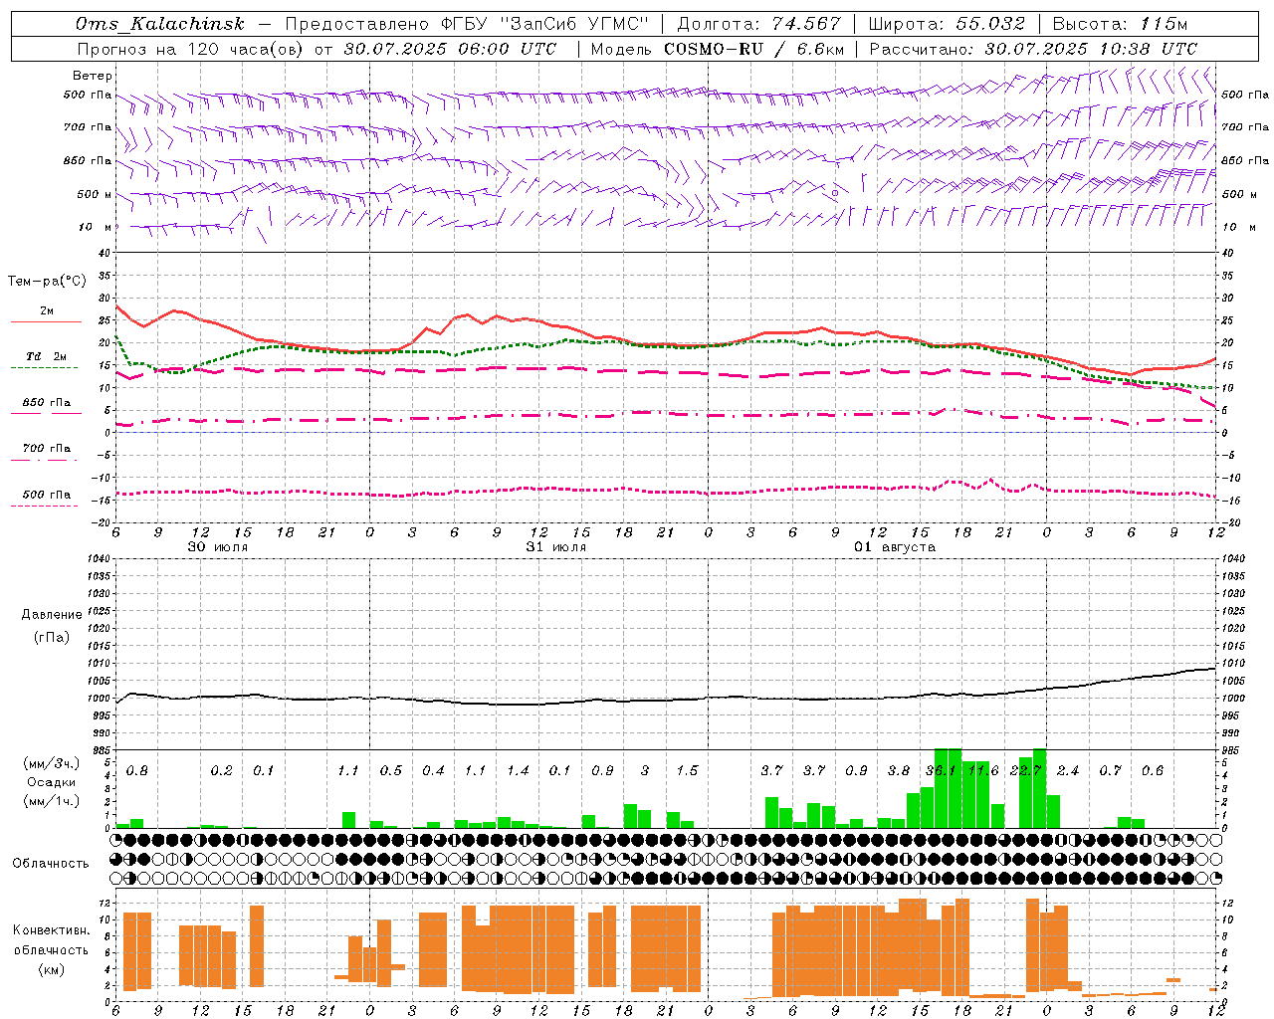This screenshot has height=1019, width=1274.
Task: Click the 700 гПа temperature legend entry
Action: coord(46,449)
